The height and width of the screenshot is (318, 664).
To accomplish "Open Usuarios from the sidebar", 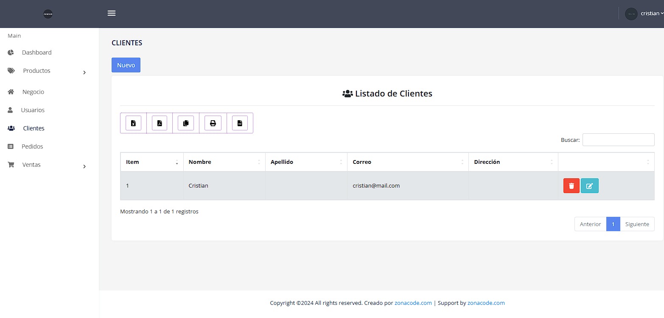I will click(33, 110).
